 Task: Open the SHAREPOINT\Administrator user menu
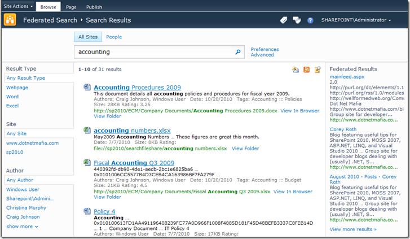[356, 20]
